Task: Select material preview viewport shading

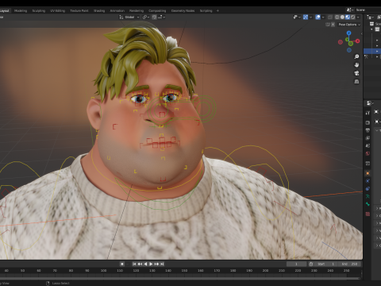Action: click(x=348, y=17)
